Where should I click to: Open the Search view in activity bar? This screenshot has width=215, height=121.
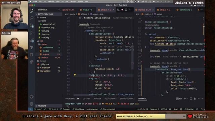pos(32,18)
